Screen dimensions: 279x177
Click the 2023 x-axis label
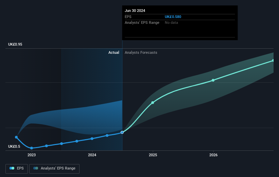click(32, 155)
